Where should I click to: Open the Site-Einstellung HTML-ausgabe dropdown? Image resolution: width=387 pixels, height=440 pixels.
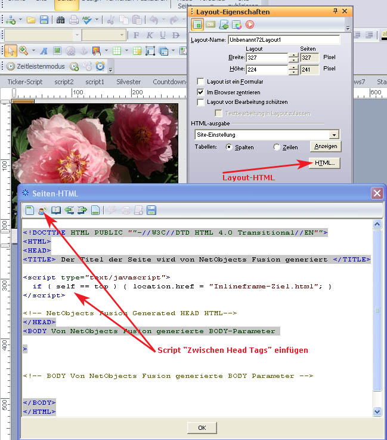[333, 135]
